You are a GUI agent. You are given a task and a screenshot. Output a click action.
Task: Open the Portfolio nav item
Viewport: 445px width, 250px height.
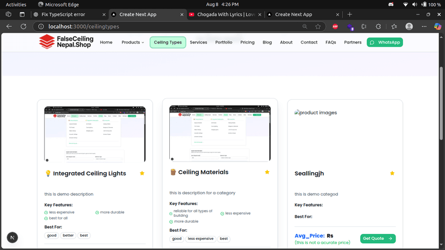point(224,42)
